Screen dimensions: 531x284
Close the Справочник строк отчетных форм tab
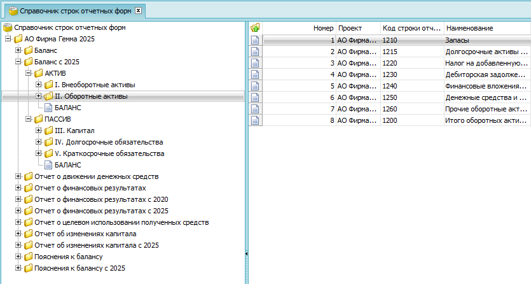click(x=139, y=11)
